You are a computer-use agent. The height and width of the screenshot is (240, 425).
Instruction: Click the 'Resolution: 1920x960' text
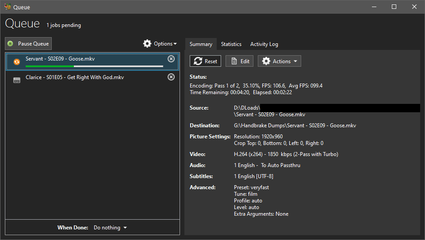258,137
